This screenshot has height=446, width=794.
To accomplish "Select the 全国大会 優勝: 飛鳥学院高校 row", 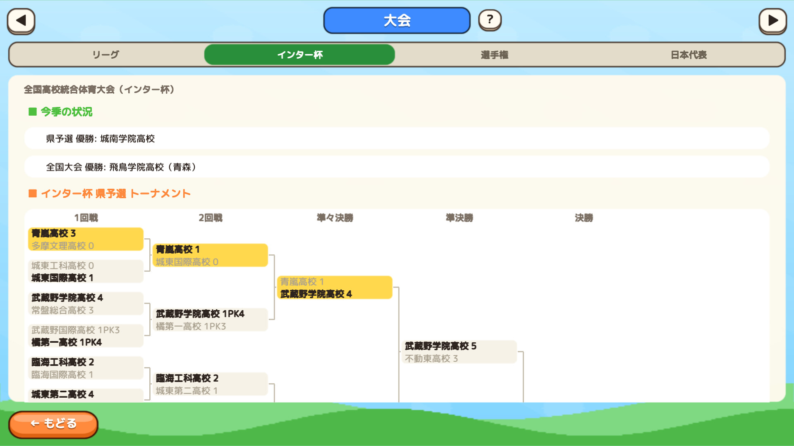I will tap(397, 167).
